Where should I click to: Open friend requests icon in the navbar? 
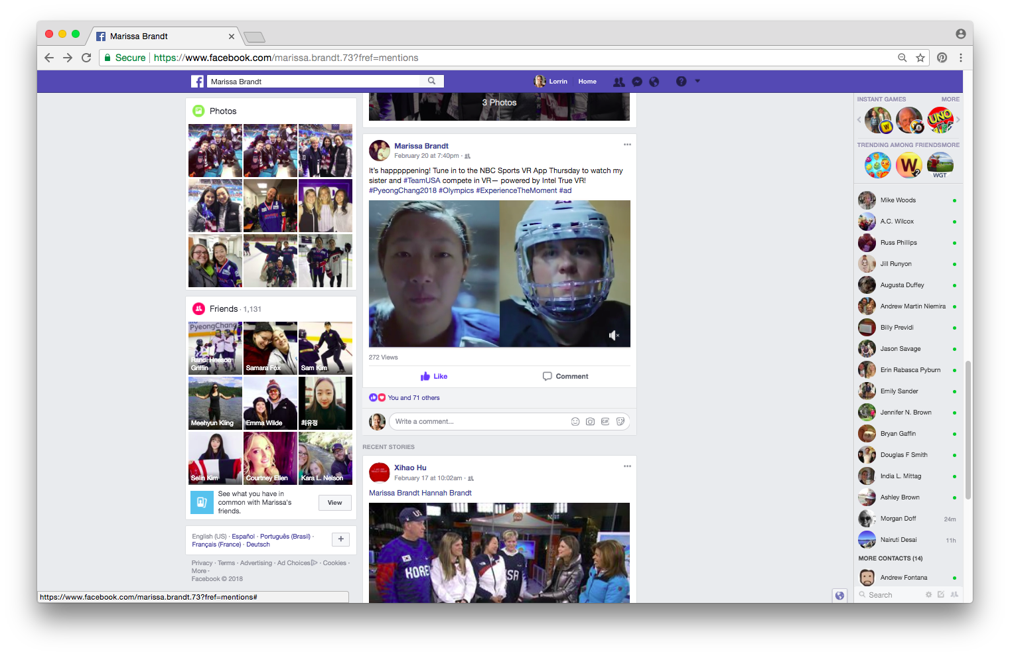[618, 81]
